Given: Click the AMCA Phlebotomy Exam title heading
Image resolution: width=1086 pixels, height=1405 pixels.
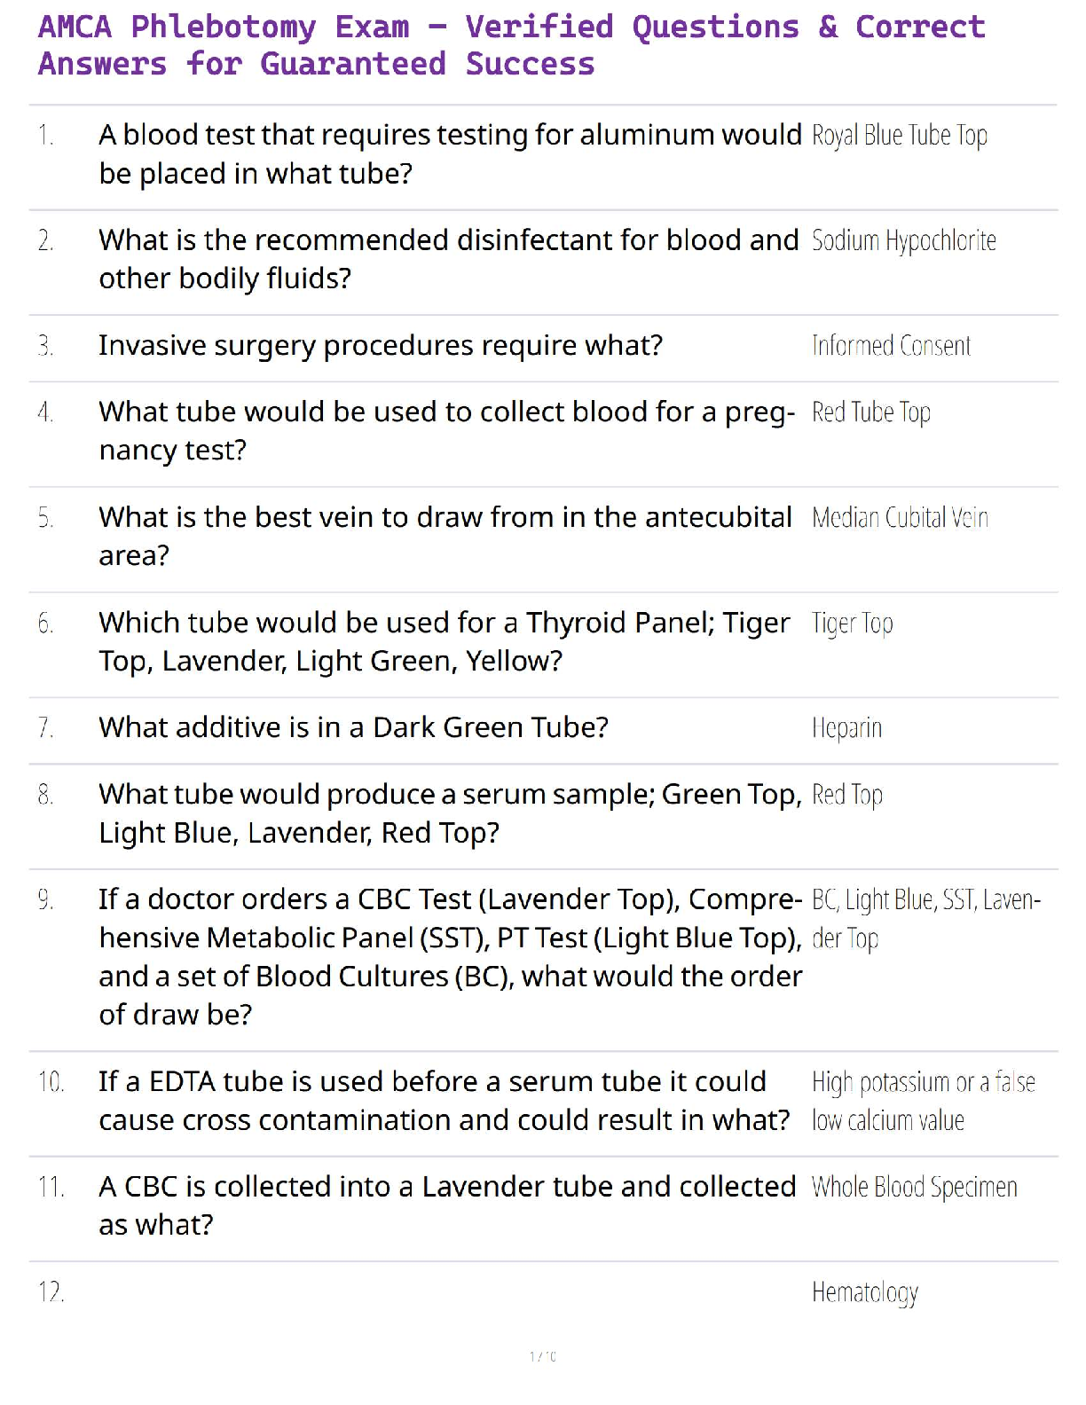Looking at the screenshot, I should [511, 45].
